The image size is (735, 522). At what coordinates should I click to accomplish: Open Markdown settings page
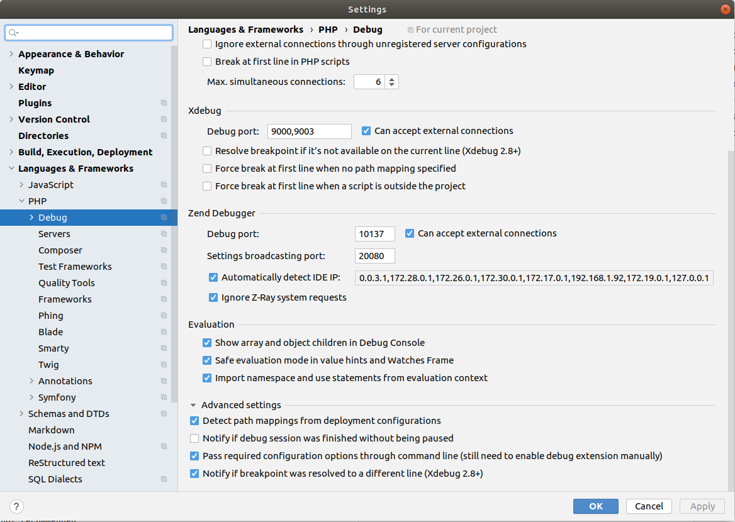click(51, 430)
